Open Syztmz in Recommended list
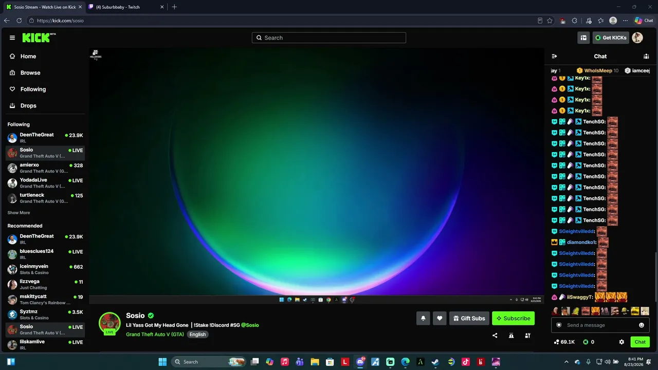Screen dimensions: 658x370 (45, 314)
